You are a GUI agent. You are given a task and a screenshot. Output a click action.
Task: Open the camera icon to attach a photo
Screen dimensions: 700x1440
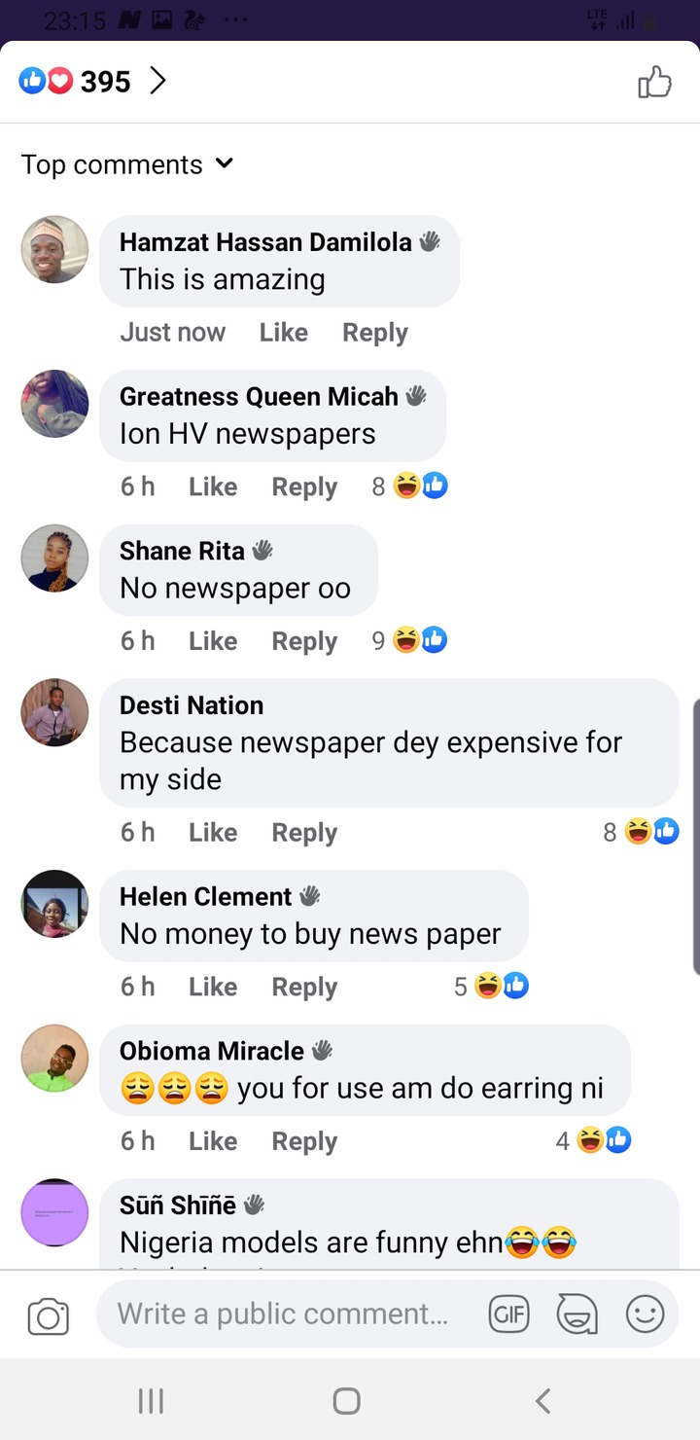coord(49,1316)
